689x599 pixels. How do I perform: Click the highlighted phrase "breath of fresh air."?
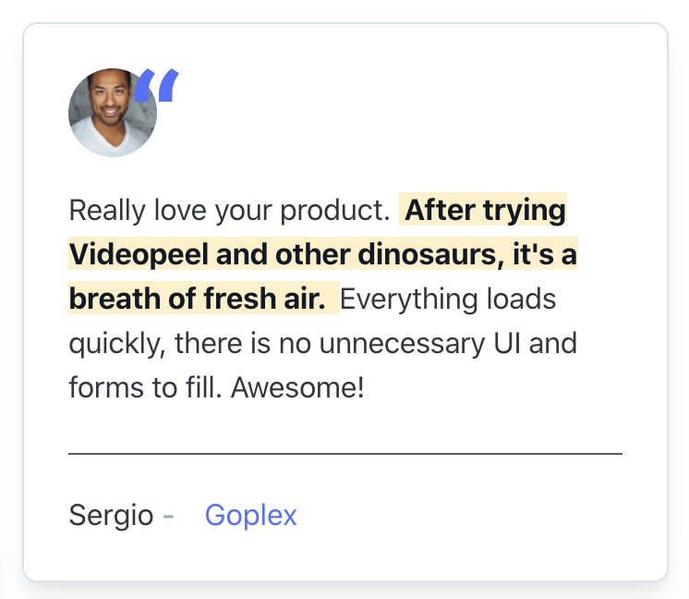pyautogui.click(x=197, y=299)
